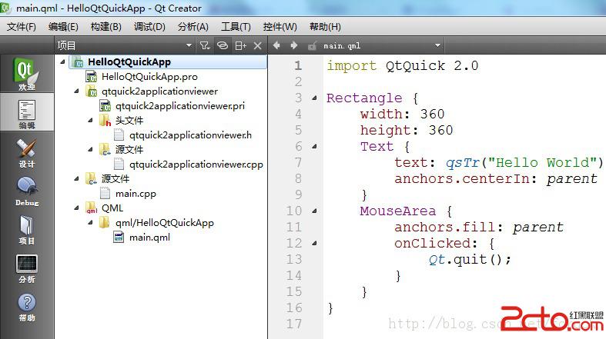
Task: Toggle synchronize with editor link icon
Action: [223, 45]
